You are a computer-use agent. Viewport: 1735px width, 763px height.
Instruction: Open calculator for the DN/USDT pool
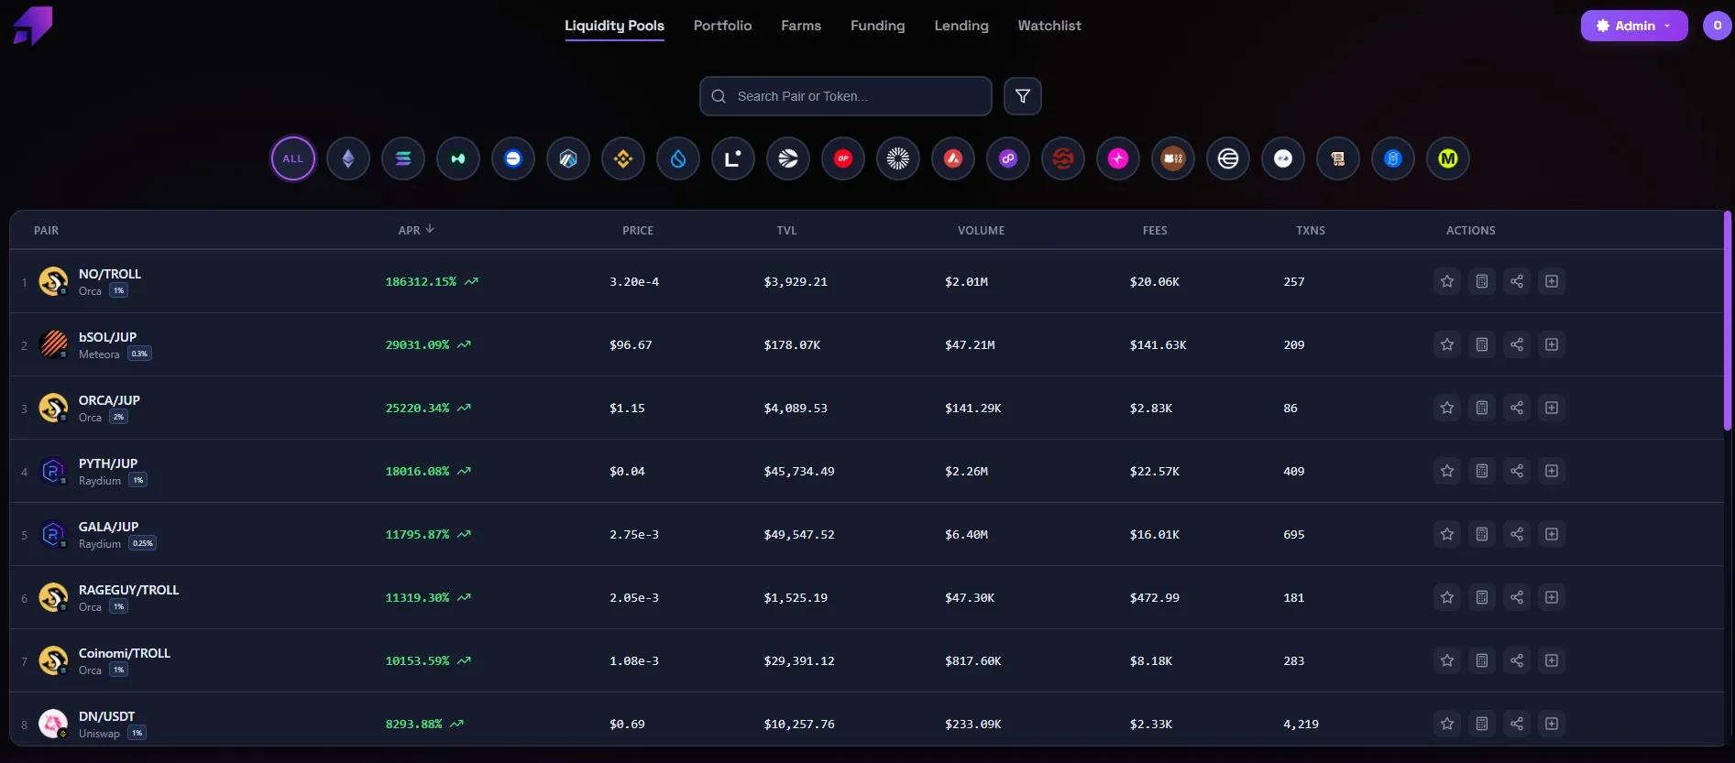pos(1482,724)
